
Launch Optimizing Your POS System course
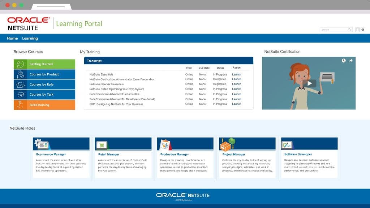point(236,89)
